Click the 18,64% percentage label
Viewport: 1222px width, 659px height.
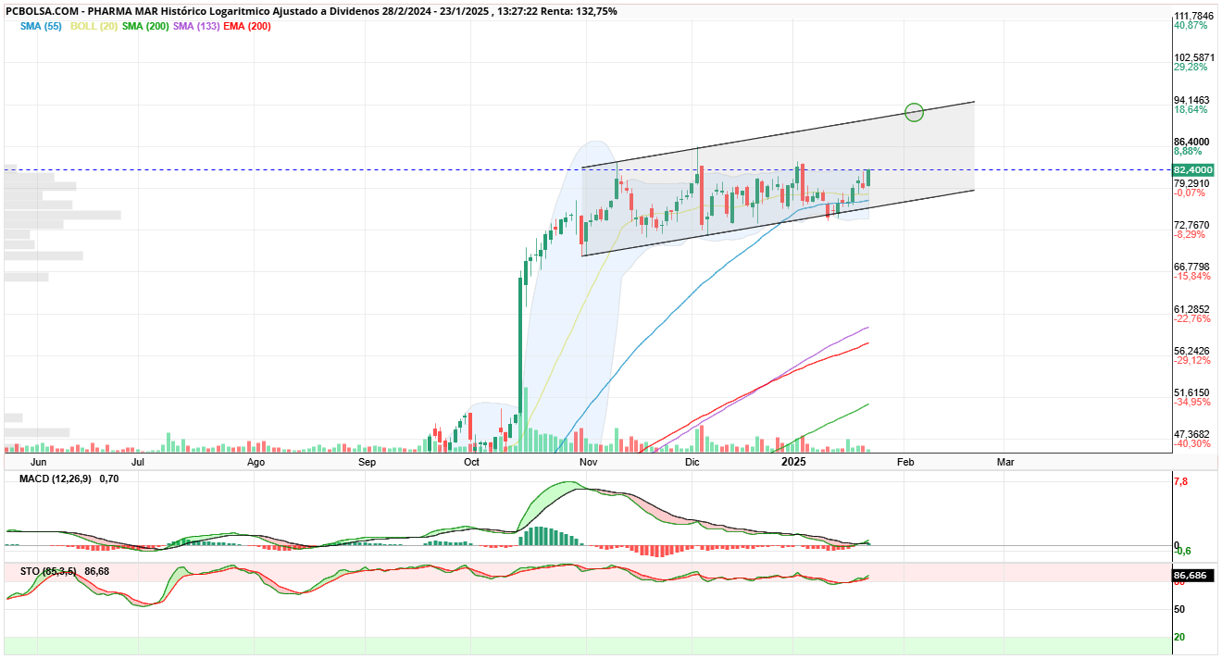(1191, 110)
